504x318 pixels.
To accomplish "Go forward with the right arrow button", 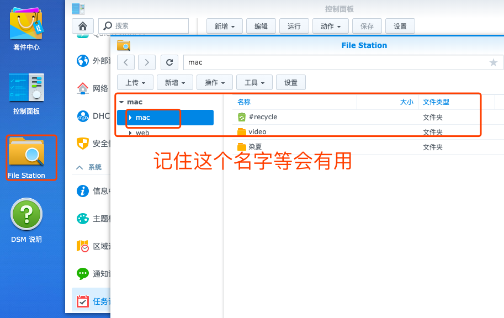I will coord(147,62).
